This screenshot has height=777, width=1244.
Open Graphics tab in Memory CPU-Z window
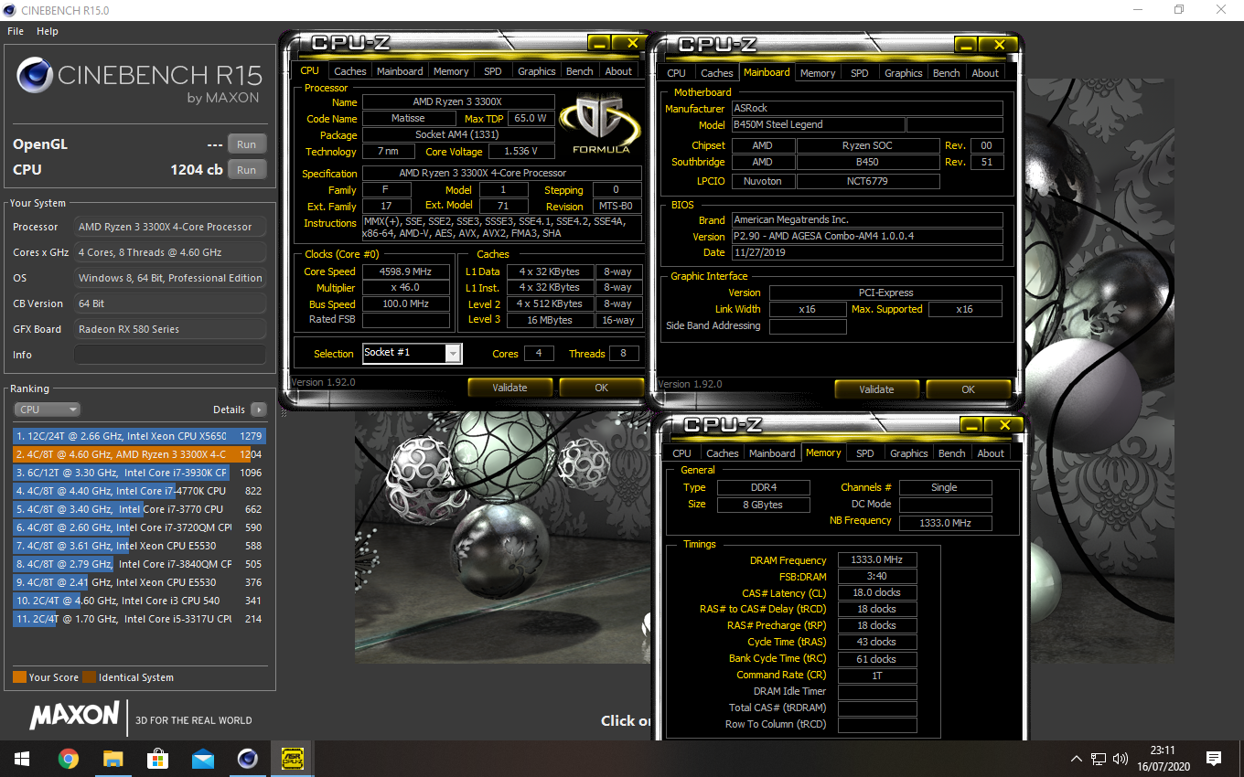(908, 453)
